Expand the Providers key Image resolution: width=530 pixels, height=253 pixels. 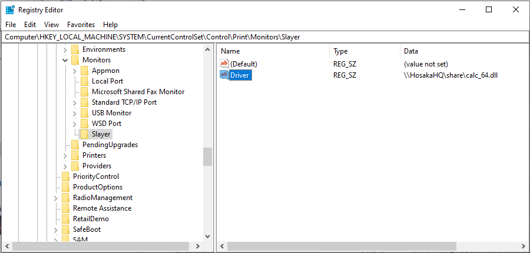tap(65, 166)
